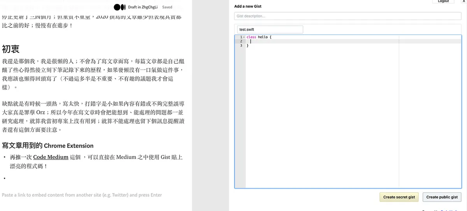Click the 'class' keyword in the code
The image size is (467, 211).
click(x=251, y=37)
